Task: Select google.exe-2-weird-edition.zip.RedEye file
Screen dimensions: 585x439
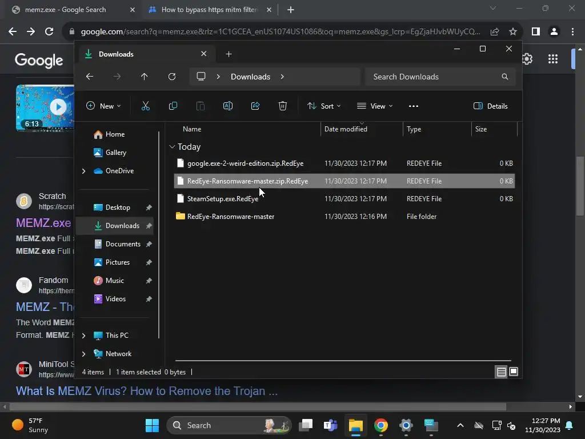Action: pos(344,163)
